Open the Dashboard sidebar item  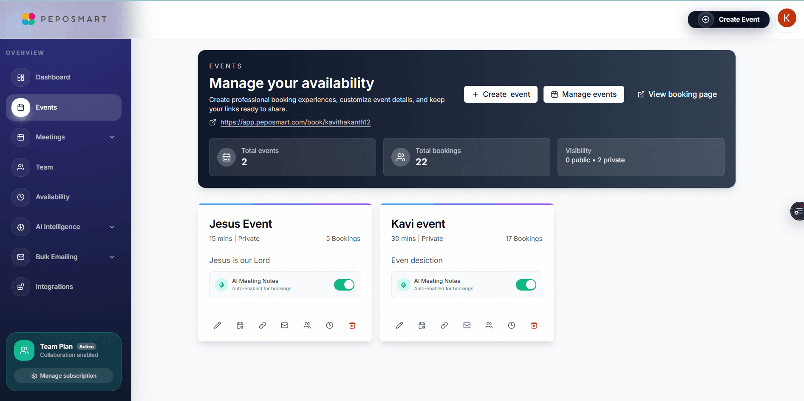click(x=64, y=77)
